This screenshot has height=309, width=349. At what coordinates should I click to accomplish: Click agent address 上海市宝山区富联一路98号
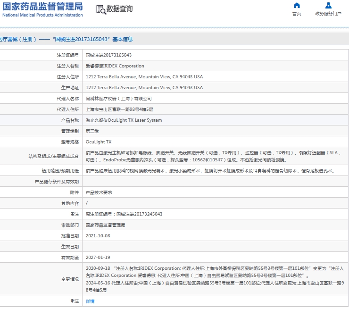pyautogui.click(x=119, y=109)
